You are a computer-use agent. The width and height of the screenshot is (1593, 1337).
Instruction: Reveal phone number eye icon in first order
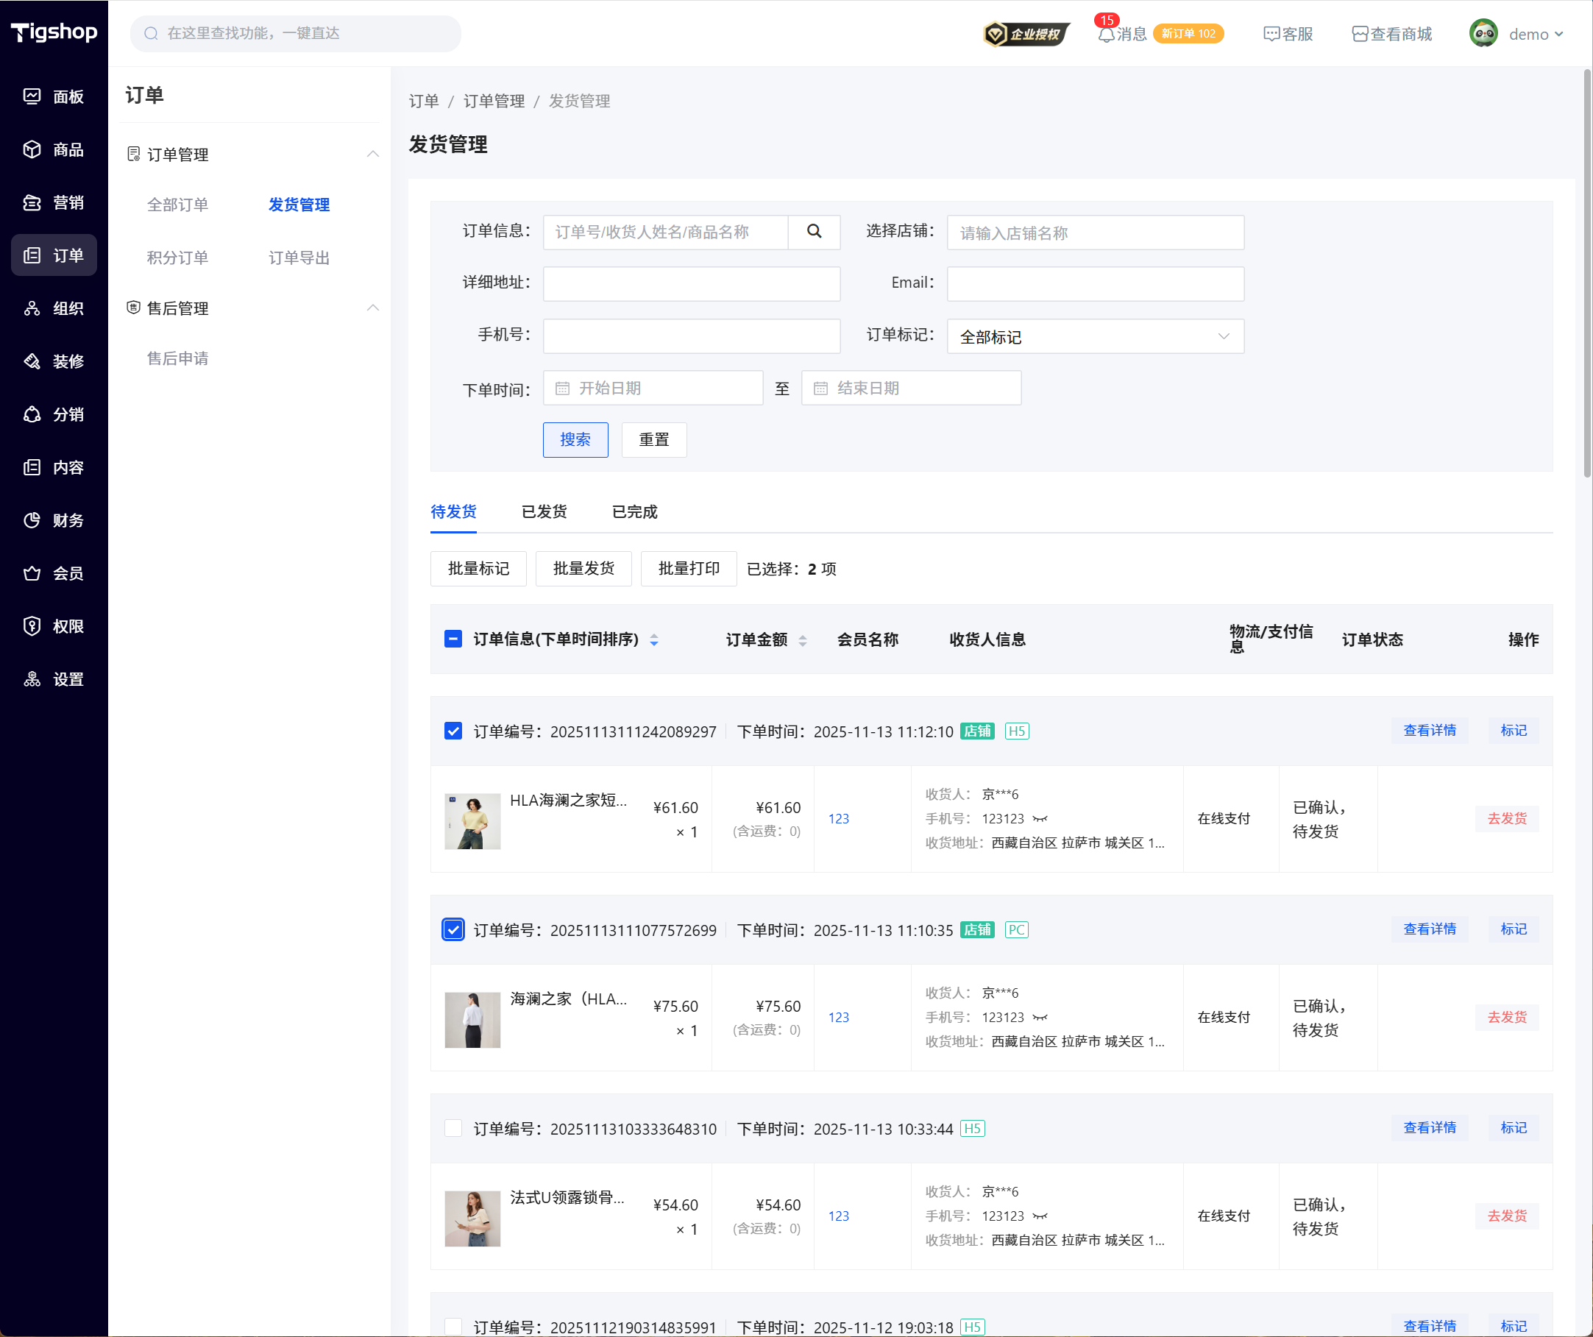click(x=1040, y=819)
